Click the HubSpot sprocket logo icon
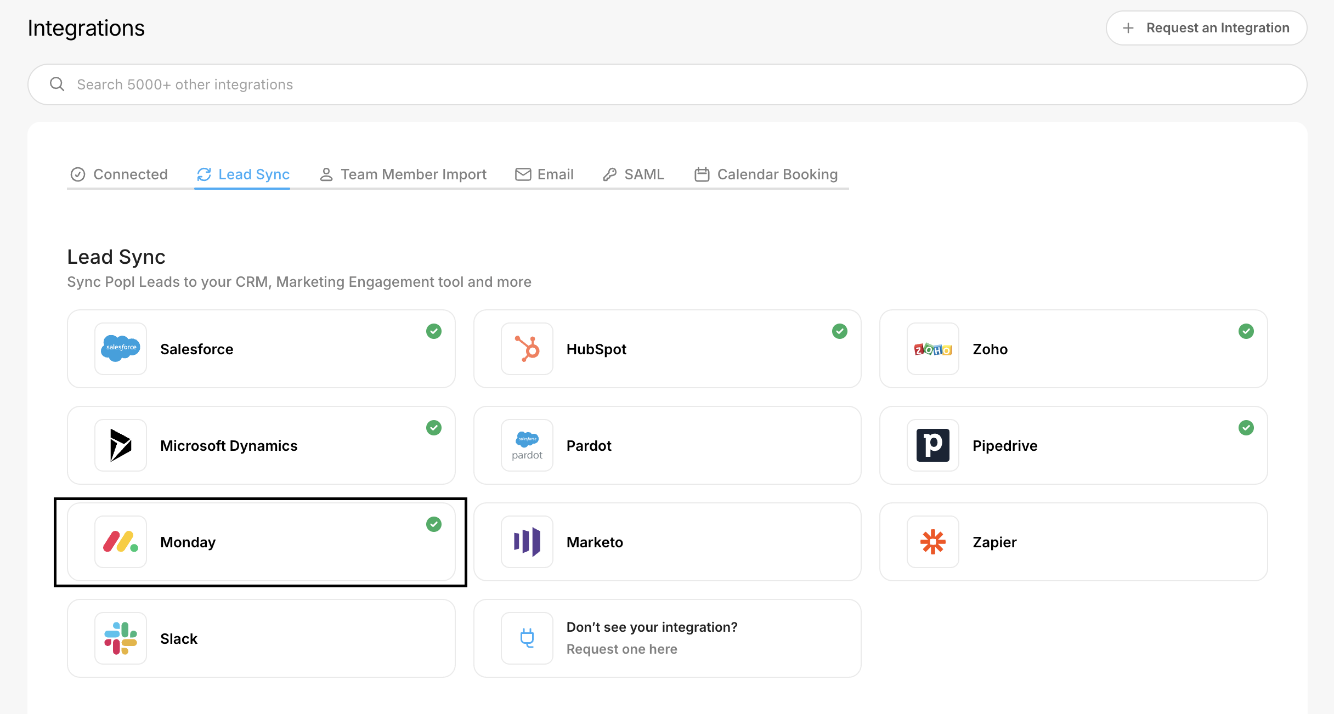Viewport: 1334px width, 714px height. [527, 349]
